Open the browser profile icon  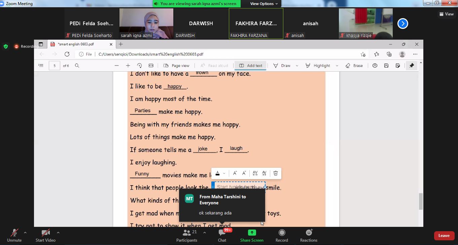point(402,54)
